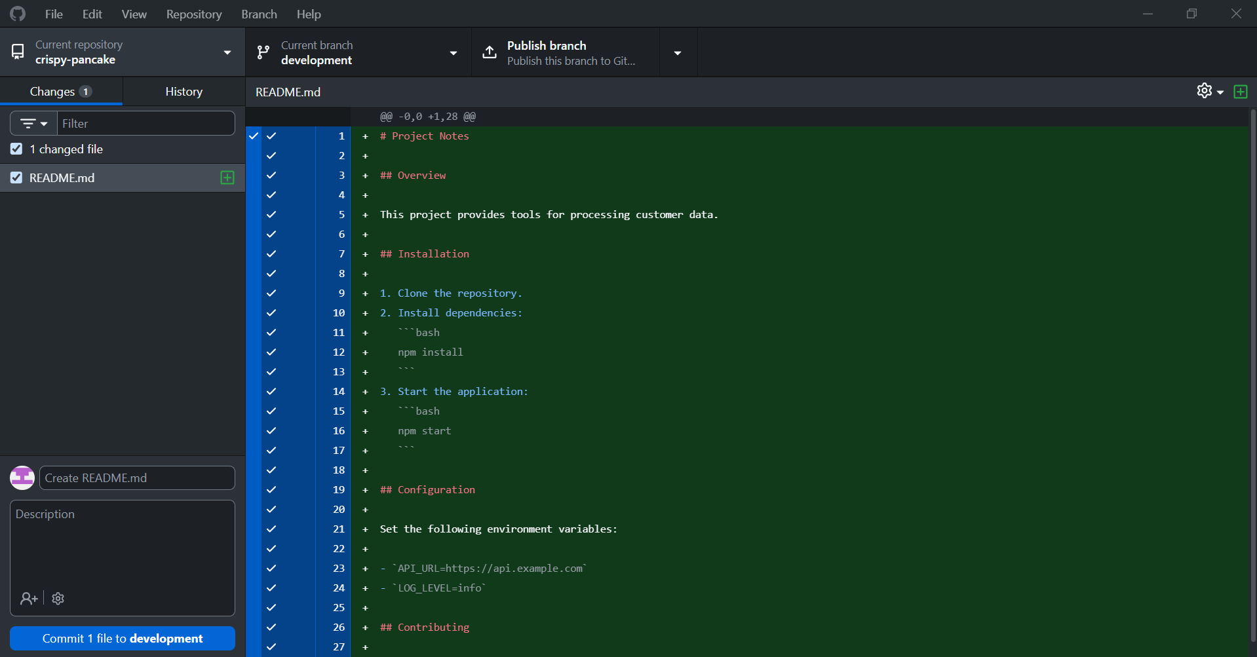The width and height of the screenshot is (1257, 657).
Task: Click the 'API_URL=https://api.example.com' line text
Action: coord(484,568)
